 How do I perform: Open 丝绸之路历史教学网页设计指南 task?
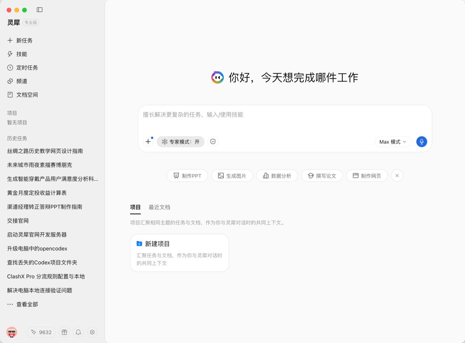point(45,151)
